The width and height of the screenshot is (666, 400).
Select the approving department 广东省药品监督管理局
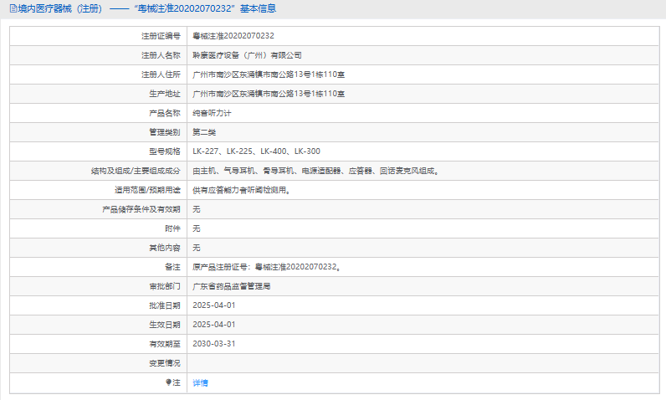(231, 286)
